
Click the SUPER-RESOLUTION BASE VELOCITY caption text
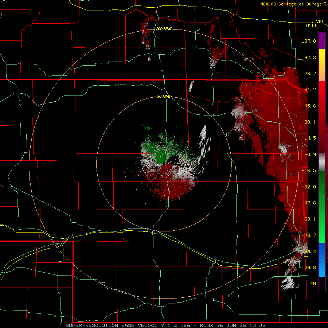coord(115,325)
